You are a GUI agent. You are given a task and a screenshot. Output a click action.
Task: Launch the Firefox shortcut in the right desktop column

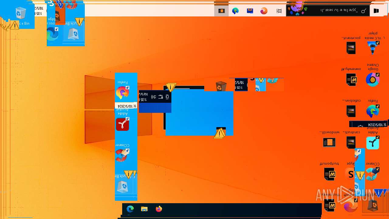tap(373, 111)
